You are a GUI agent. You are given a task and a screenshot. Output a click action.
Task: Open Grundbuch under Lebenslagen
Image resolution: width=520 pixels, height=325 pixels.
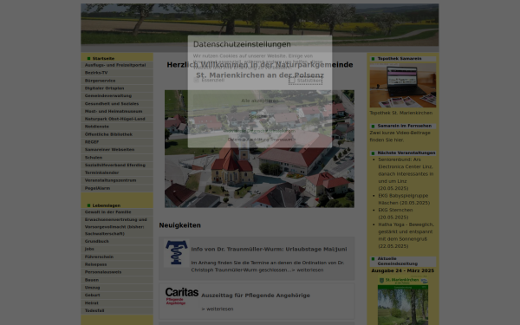[117, 241]
